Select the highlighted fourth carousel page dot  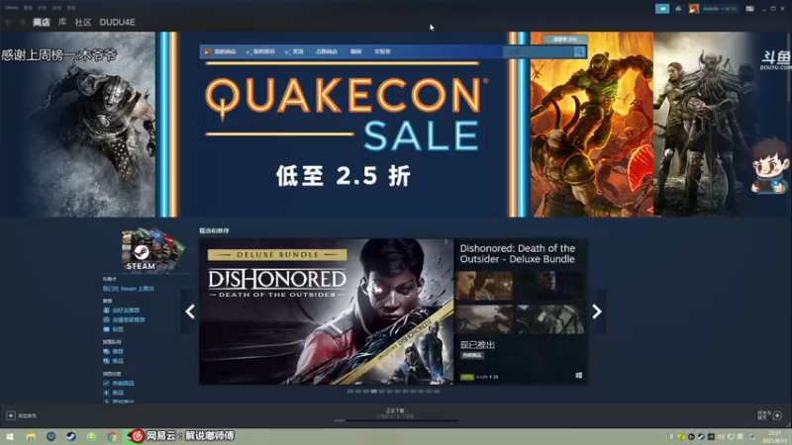(x=374, y=391)
